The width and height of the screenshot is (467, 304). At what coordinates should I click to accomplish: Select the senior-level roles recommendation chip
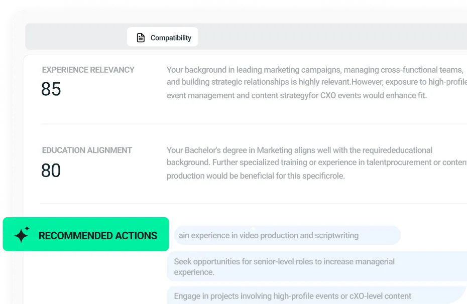pos(316,266)
